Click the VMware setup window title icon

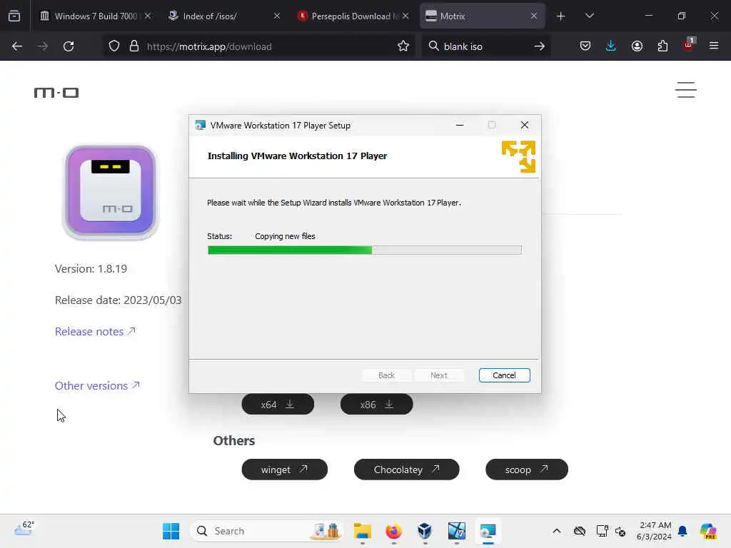201,126
